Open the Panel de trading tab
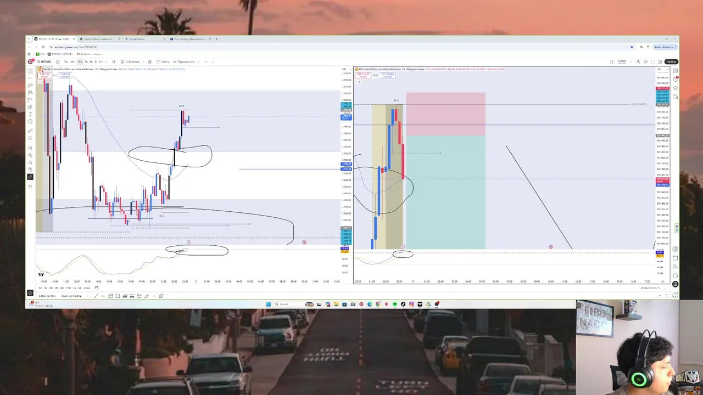This screenshot has width=703, height=395. click(x=71, y=296)
